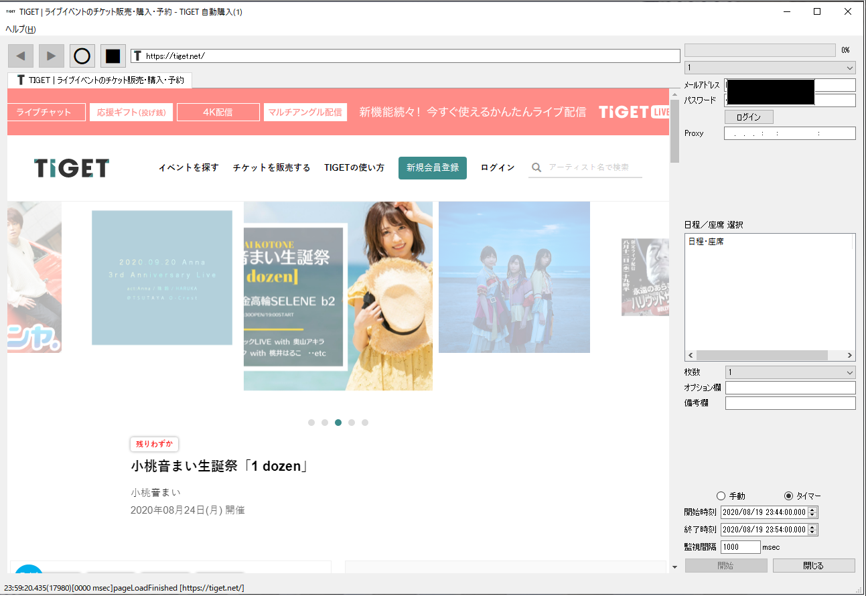The width and height of the screenshot is (866, 596).
Task: Click the 残りわずか badge
Action: tap(154, 444)
